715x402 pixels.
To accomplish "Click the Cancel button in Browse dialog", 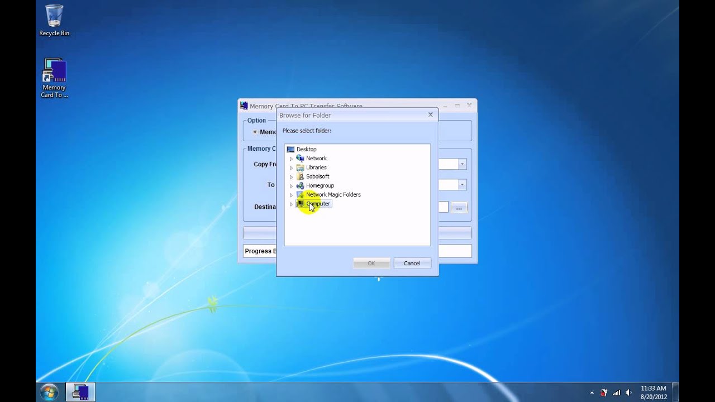I will point(412,263).
